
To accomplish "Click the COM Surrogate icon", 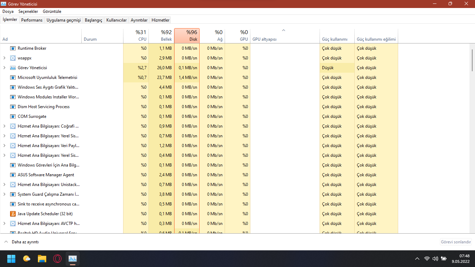I will [13, 116].
